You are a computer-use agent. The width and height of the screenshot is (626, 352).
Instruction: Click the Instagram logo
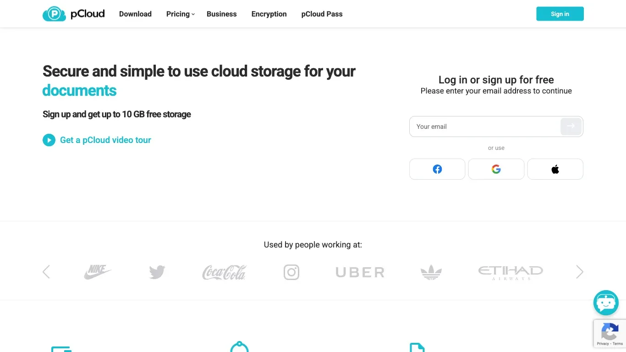(x=291, y=272)
